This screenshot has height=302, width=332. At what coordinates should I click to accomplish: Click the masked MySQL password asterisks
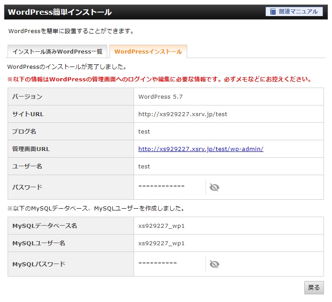[158, 263]
